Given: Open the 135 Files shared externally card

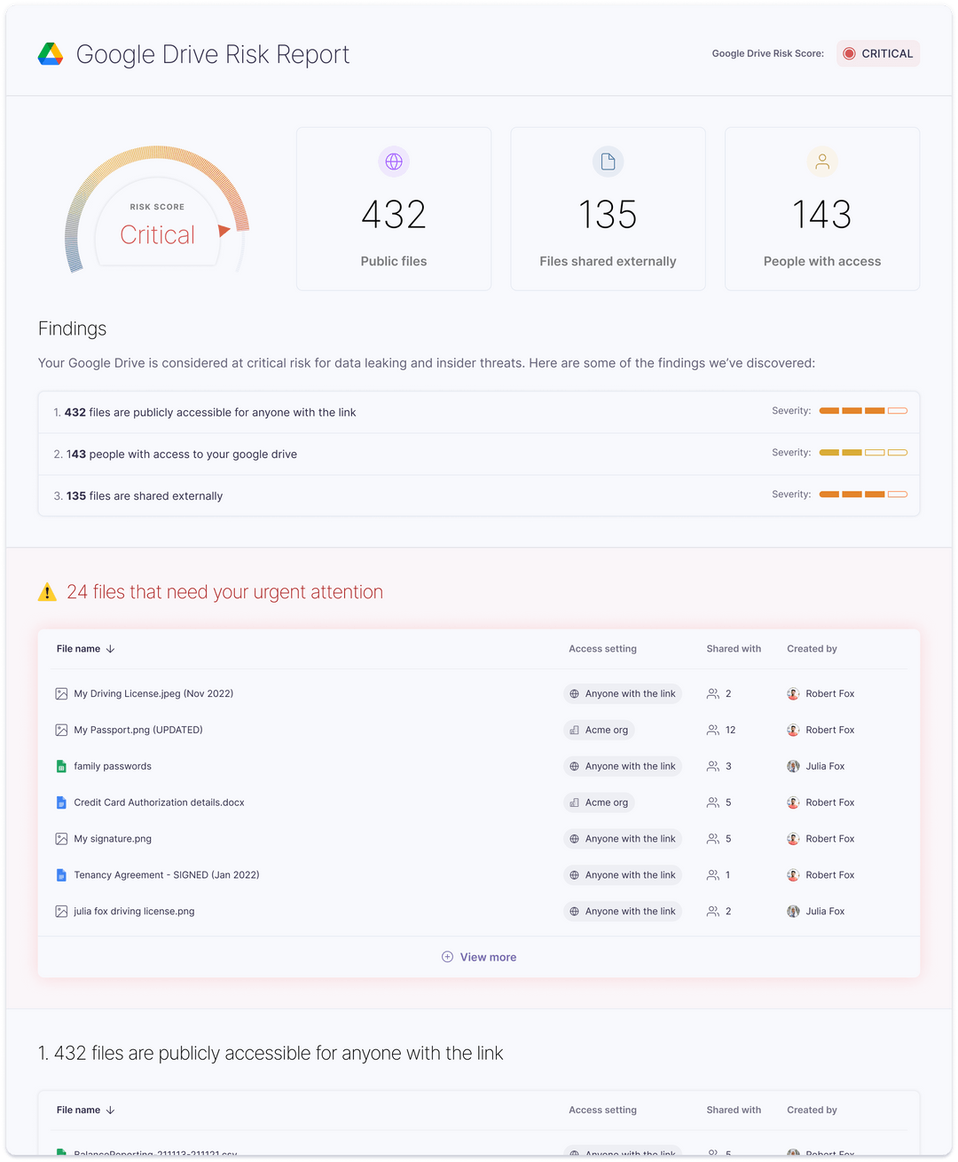Looking at the screenshot, I should coord(608,209).
